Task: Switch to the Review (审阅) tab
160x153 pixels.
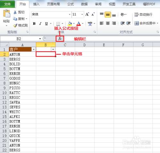Action: pyautogui.click(x=98, y=4)
